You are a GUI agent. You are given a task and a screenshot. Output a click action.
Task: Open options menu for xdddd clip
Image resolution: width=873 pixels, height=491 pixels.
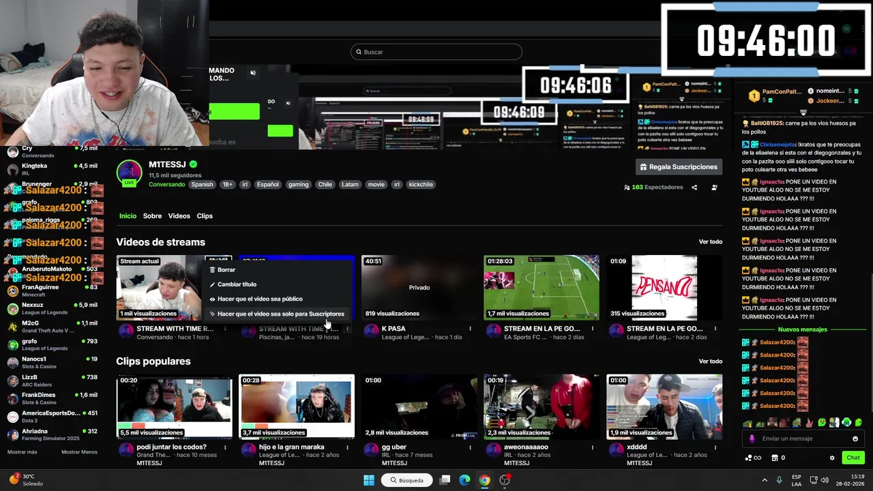[715, 447]
